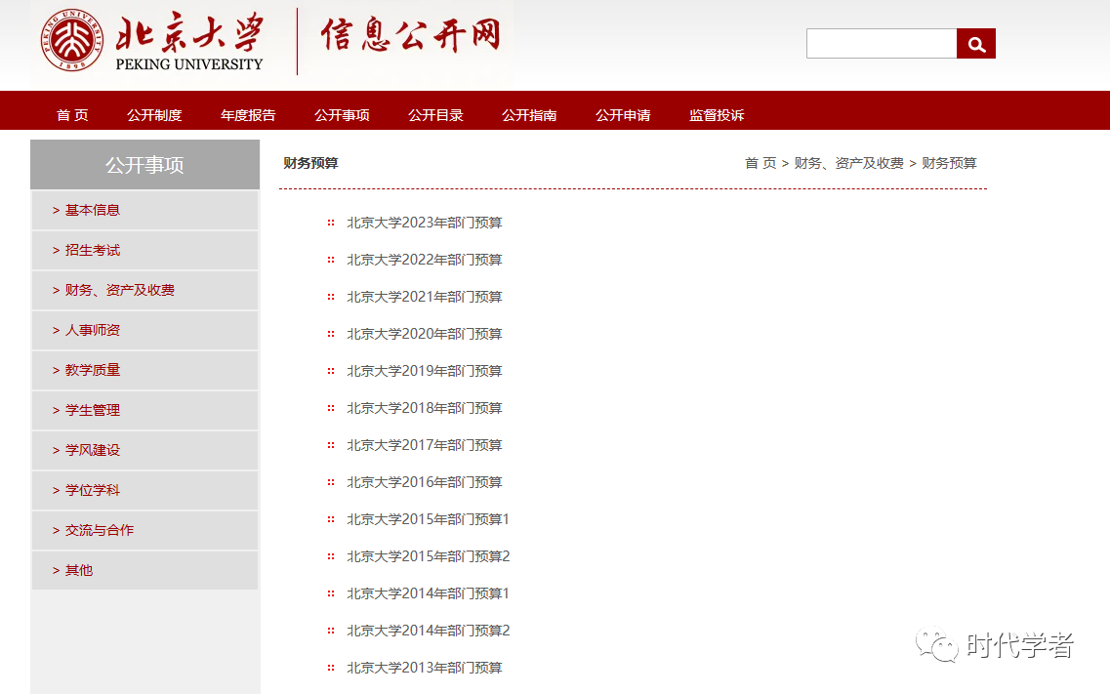Click the red search magnifier button
This screenshot has width=1110, height=694.
pos(975,44)
